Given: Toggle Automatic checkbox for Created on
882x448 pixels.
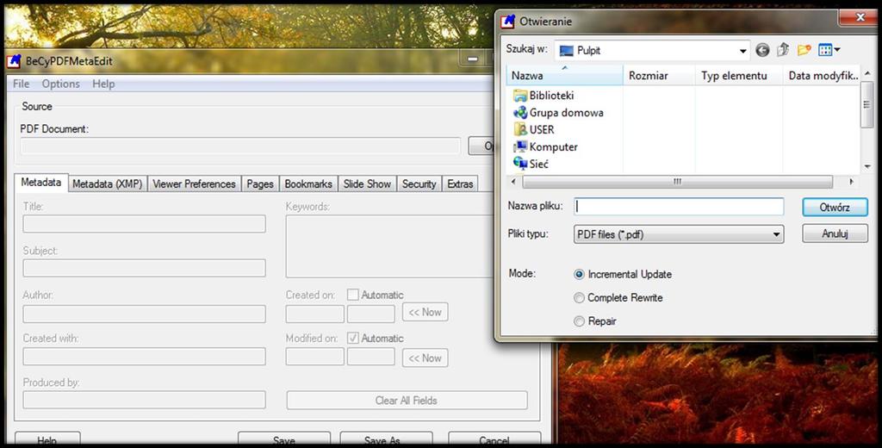Looking at the screenshot, I should 352,295.
